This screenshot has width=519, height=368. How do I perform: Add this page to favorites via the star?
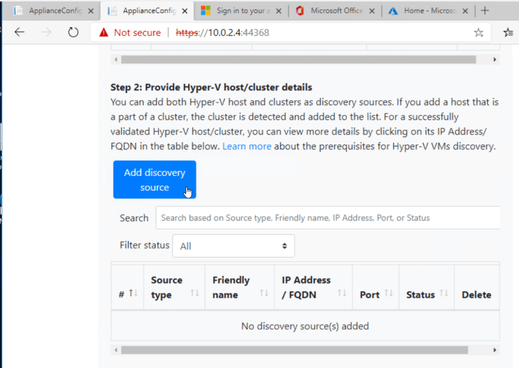[x=478, y=32]
